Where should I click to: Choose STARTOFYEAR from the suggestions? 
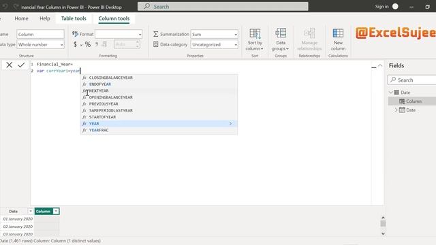(x=159, y=117)
